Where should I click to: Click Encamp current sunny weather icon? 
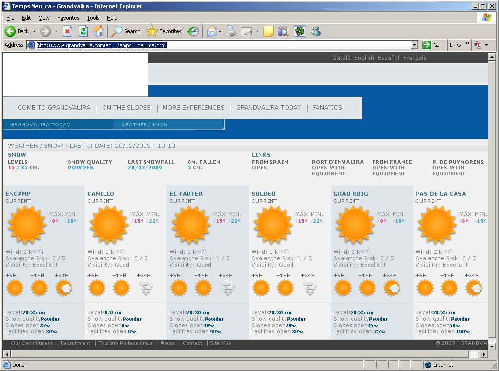(x=27, y=225)
